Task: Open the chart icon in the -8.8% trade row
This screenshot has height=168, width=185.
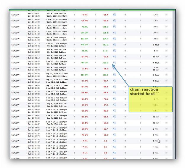Action: pyautogui.click(x=114, y=15)
